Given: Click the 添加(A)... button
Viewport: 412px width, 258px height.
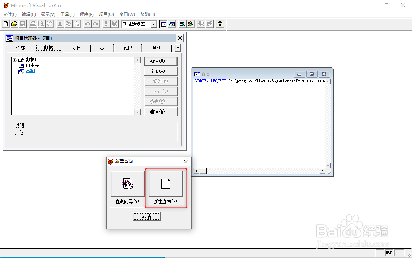Looking at the screenshot, I should point(161,71).
